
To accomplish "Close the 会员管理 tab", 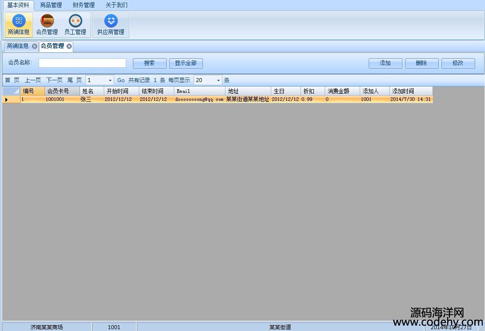I will [69, 46].
